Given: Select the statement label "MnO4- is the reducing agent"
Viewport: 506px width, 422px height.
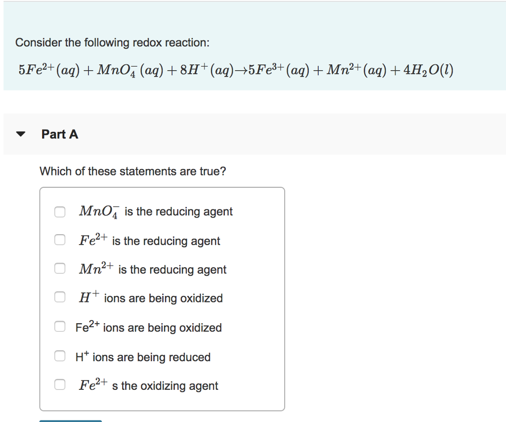Looking at the screenshot, I should [156, 211].
